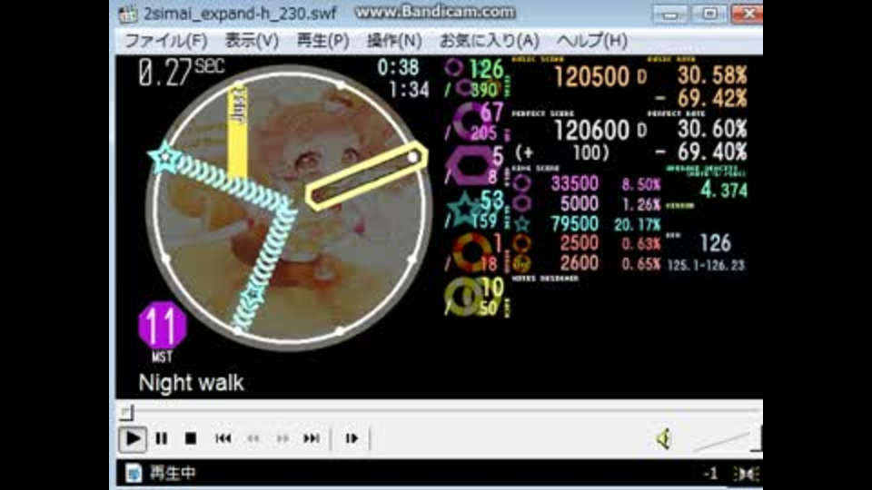This screenshot has width=872, height=490.
Task: Open the ヘルプ(H) menu
Action: point(591,41)
